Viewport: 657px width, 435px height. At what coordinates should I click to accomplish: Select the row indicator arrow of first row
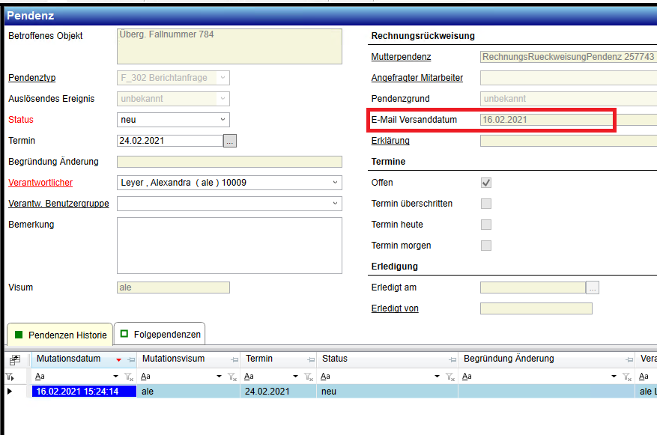click(x=10, y=392)
